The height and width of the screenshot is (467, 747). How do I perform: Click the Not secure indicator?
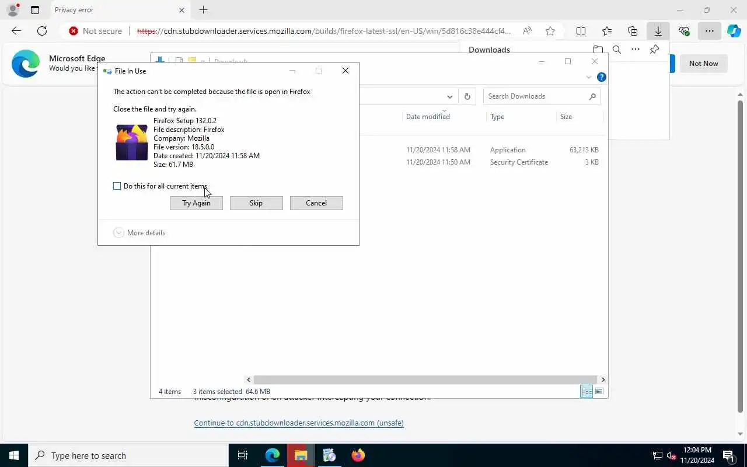tap(96, 31)
